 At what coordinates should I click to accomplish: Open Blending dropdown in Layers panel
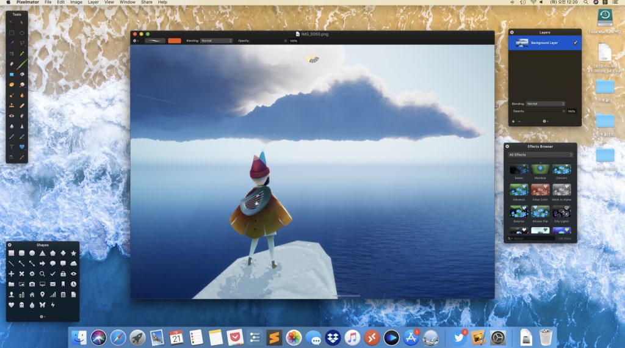tap(545, 104)
